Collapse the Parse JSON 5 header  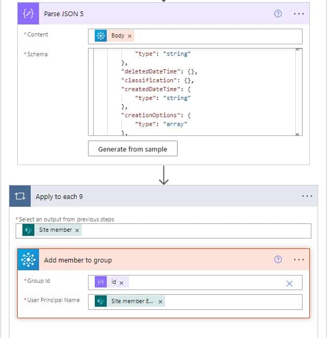(164, 14)
